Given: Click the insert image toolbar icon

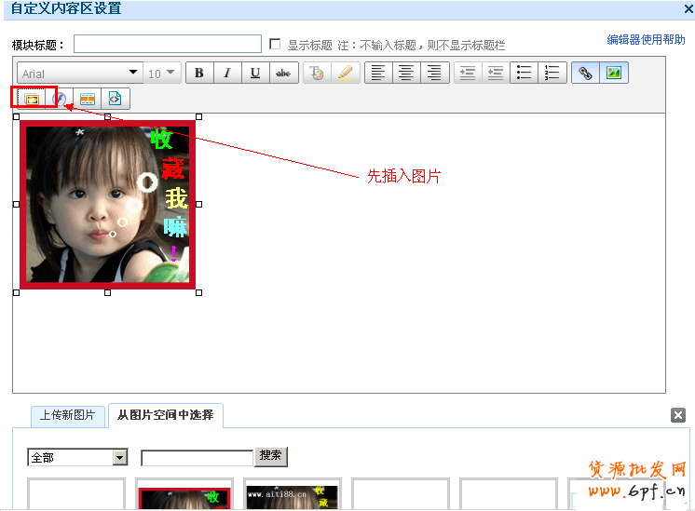Looking at the screenshot, I should pos(613,74).
